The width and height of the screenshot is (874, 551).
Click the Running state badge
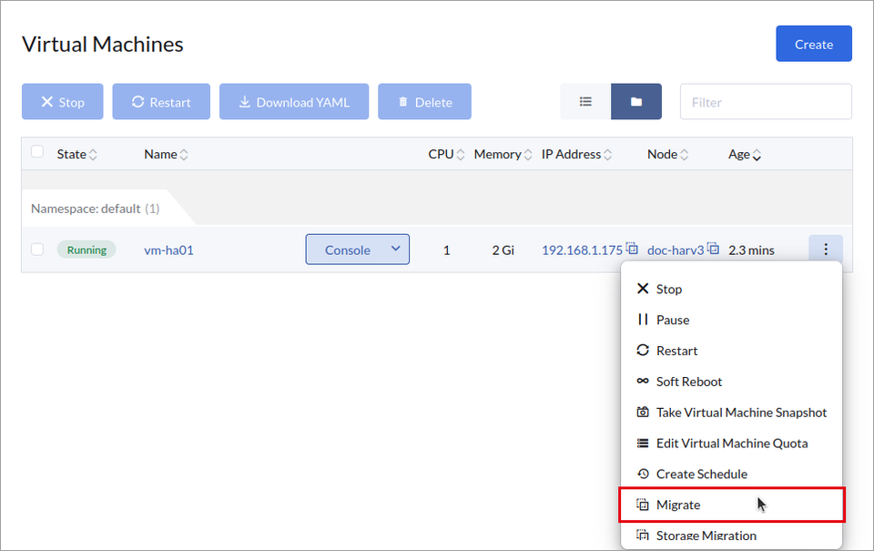point(86,250)
